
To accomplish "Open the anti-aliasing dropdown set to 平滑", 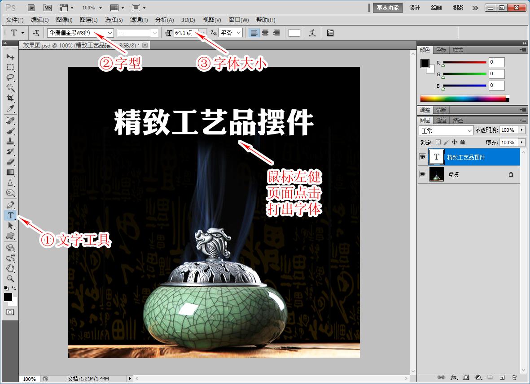I will pos(238,32).
